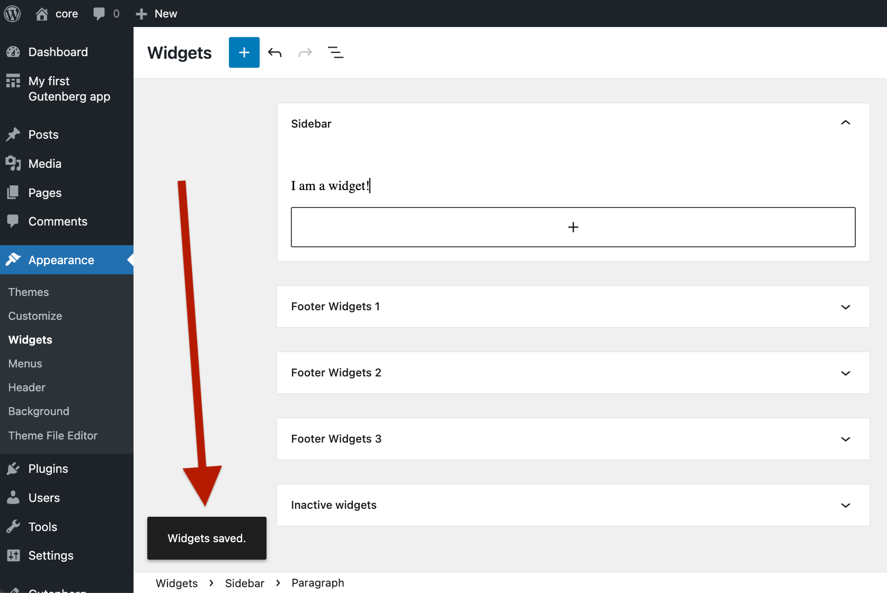Expand the Footer Widgets 2 area
Image resolution: width=887 pixels, height=593 pixels.
pos(573,373)
